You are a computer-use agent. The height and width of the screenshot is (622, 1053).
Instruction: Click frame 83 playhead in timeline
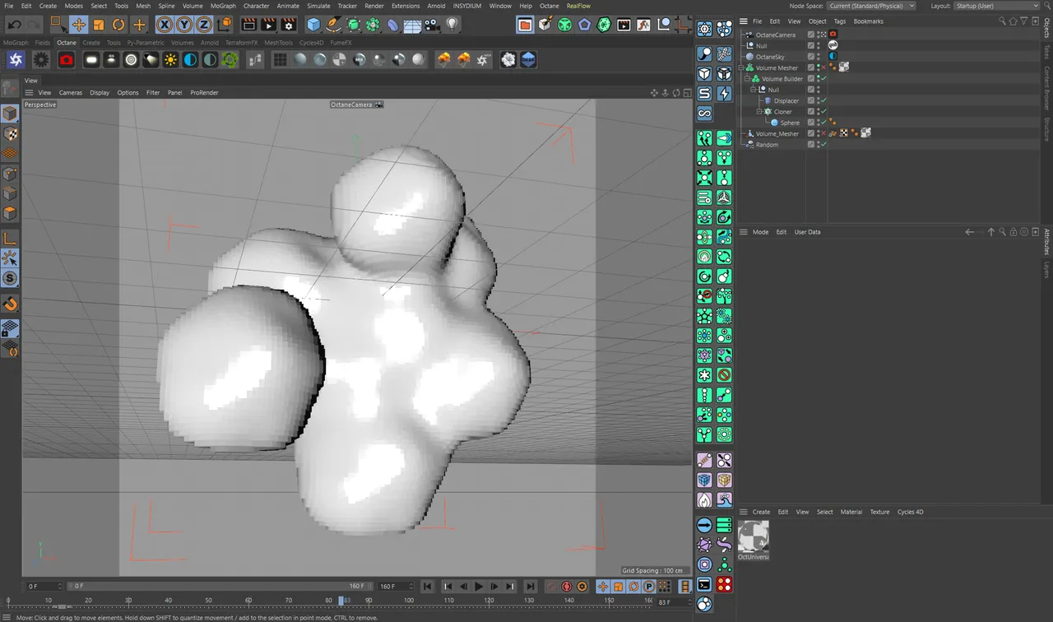tap(342, 601)
